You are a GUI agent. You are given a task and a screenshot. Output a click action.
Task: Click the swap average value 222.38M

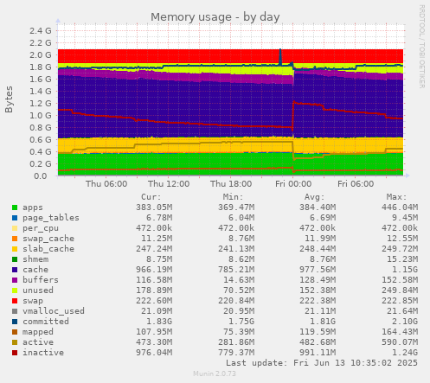click(x=318, y=301)
